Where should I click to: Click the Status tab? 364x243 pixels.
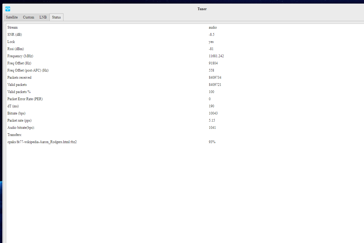(56, 17)
